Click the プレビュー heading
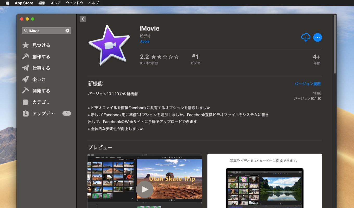The image size is (354, 208). tap(100, 147)
